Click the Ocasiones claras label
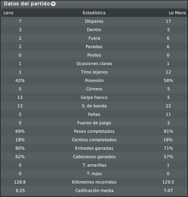 click(94, 63)
